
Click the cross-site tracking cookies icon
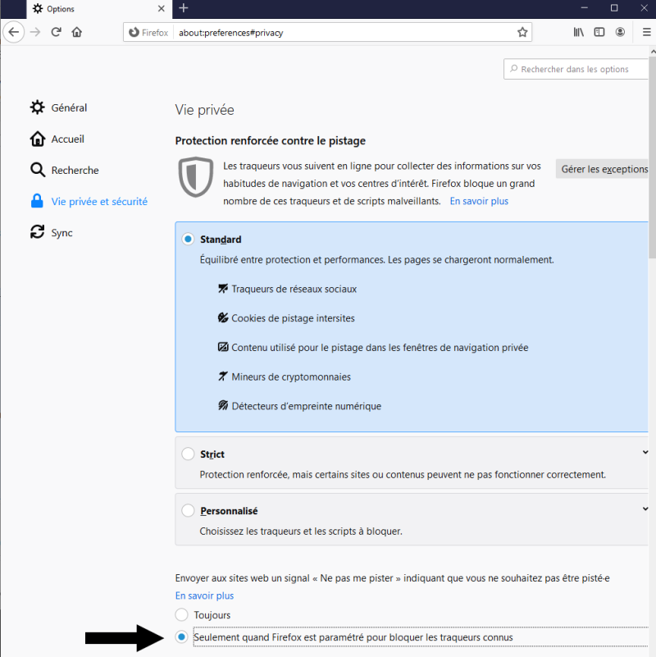[x=223, y=317]
